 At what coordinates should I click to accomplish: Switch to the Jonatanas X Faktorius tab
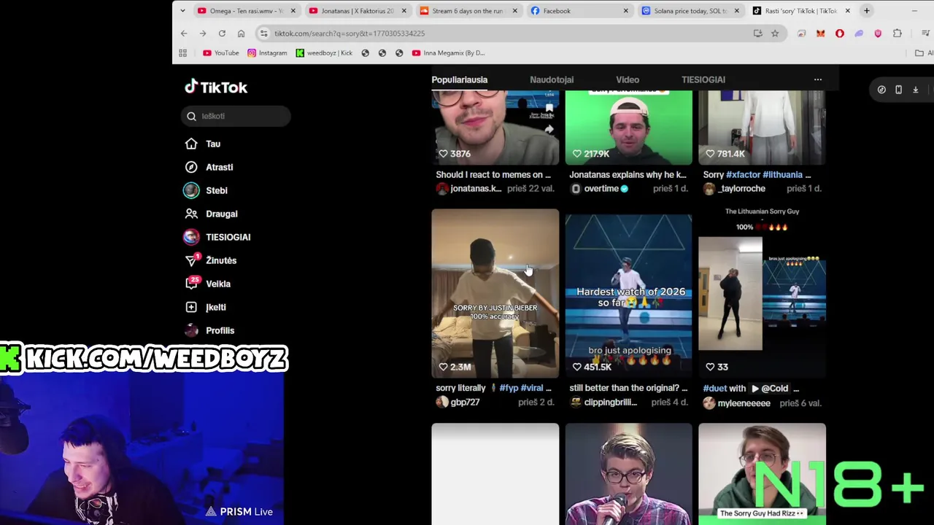(x=358, y=11)
